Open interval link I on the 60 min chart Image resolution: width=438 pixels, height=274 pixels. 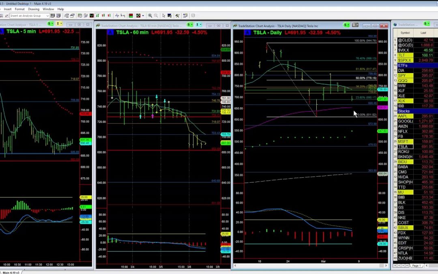198,25
